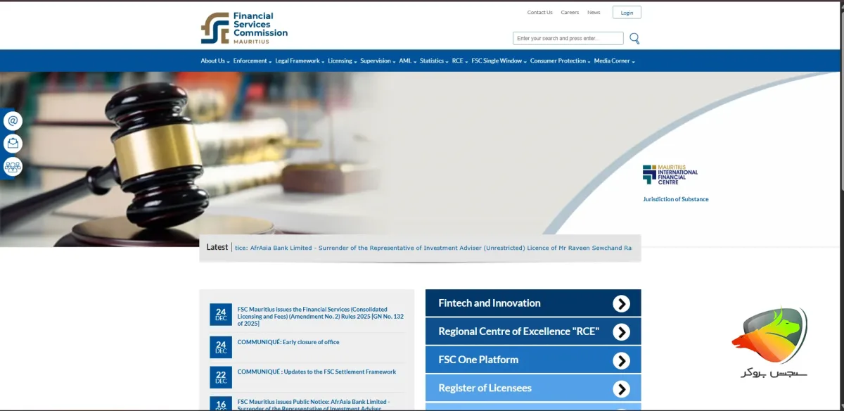
Task: Click the Register of Licensees arrow icon
Action: (x=621, y=388)
